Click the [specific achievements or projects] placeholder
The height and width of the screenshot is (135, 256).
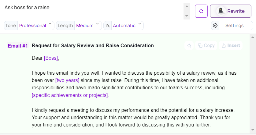[x=70, y=95]
